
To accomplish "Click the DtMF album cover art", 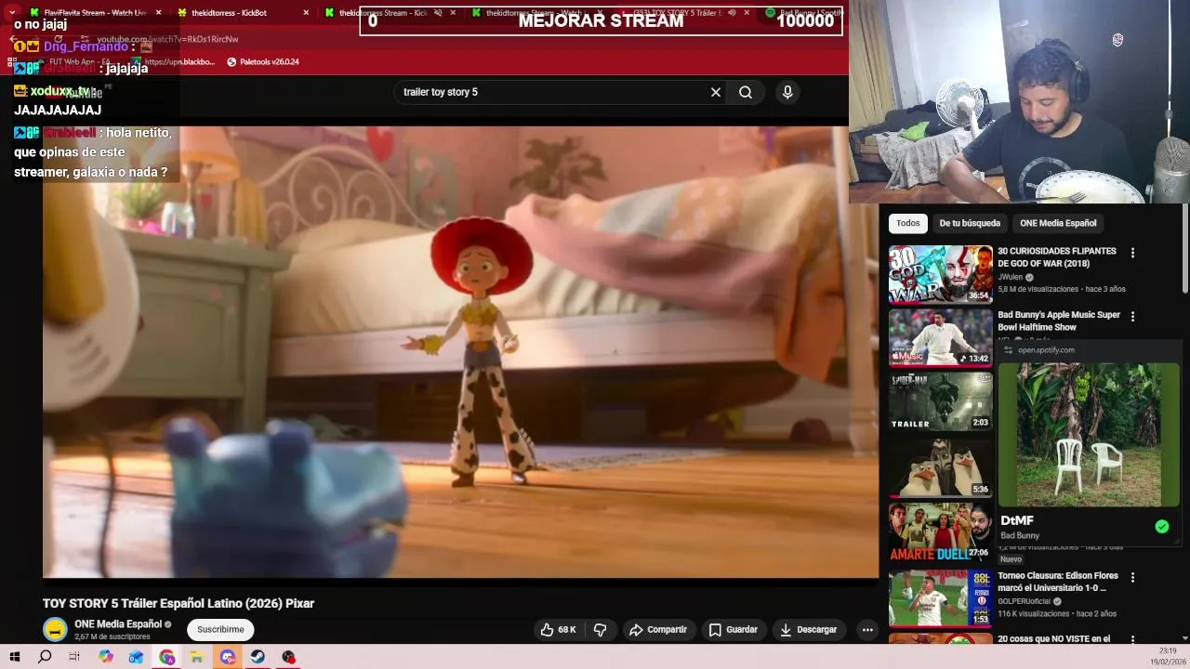I will [x=1089, y=434].
